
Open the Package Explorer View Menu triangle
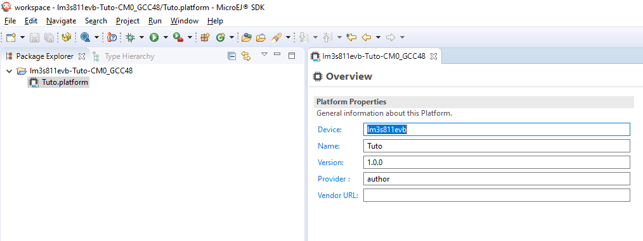[264, 54]
